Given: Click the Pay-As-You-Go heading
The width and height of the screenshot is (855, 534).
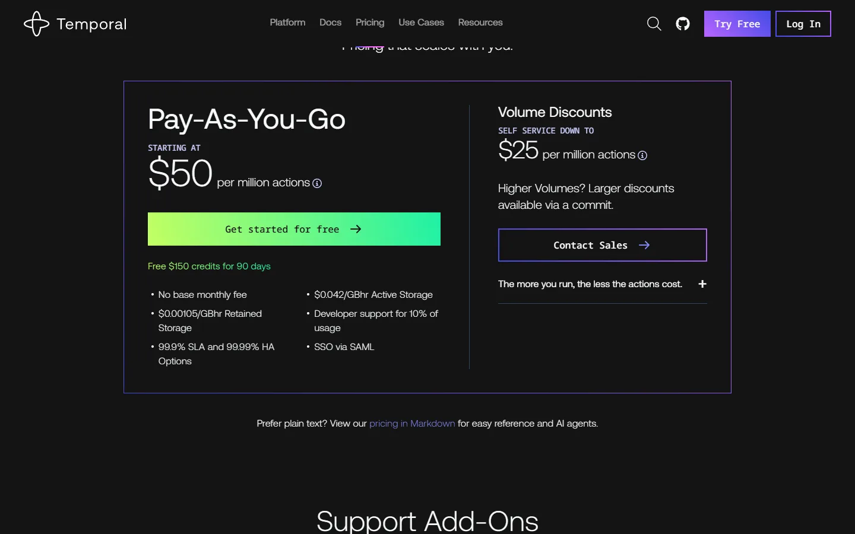Looking at the screenshot, I should click(246, 119).
